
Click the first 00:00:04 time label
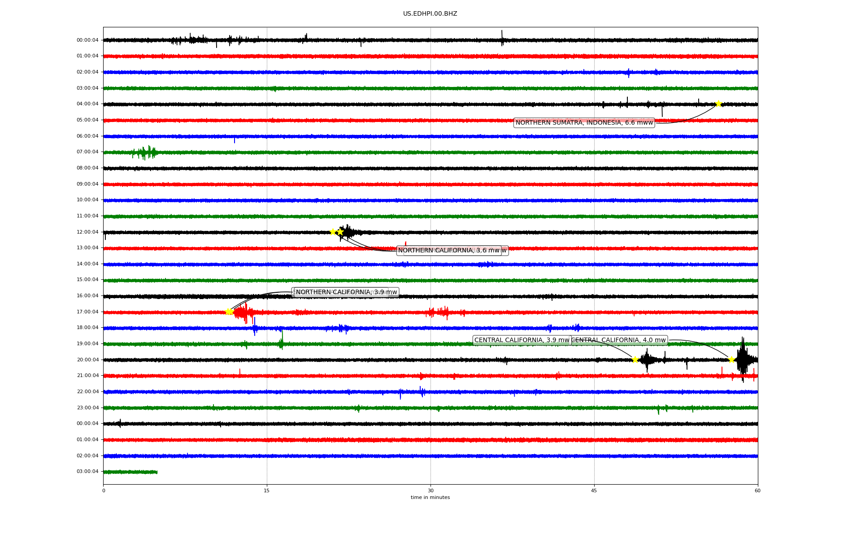87,40
